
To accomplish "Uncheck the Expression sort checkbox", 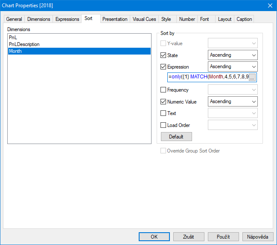I will coord(163,67).
